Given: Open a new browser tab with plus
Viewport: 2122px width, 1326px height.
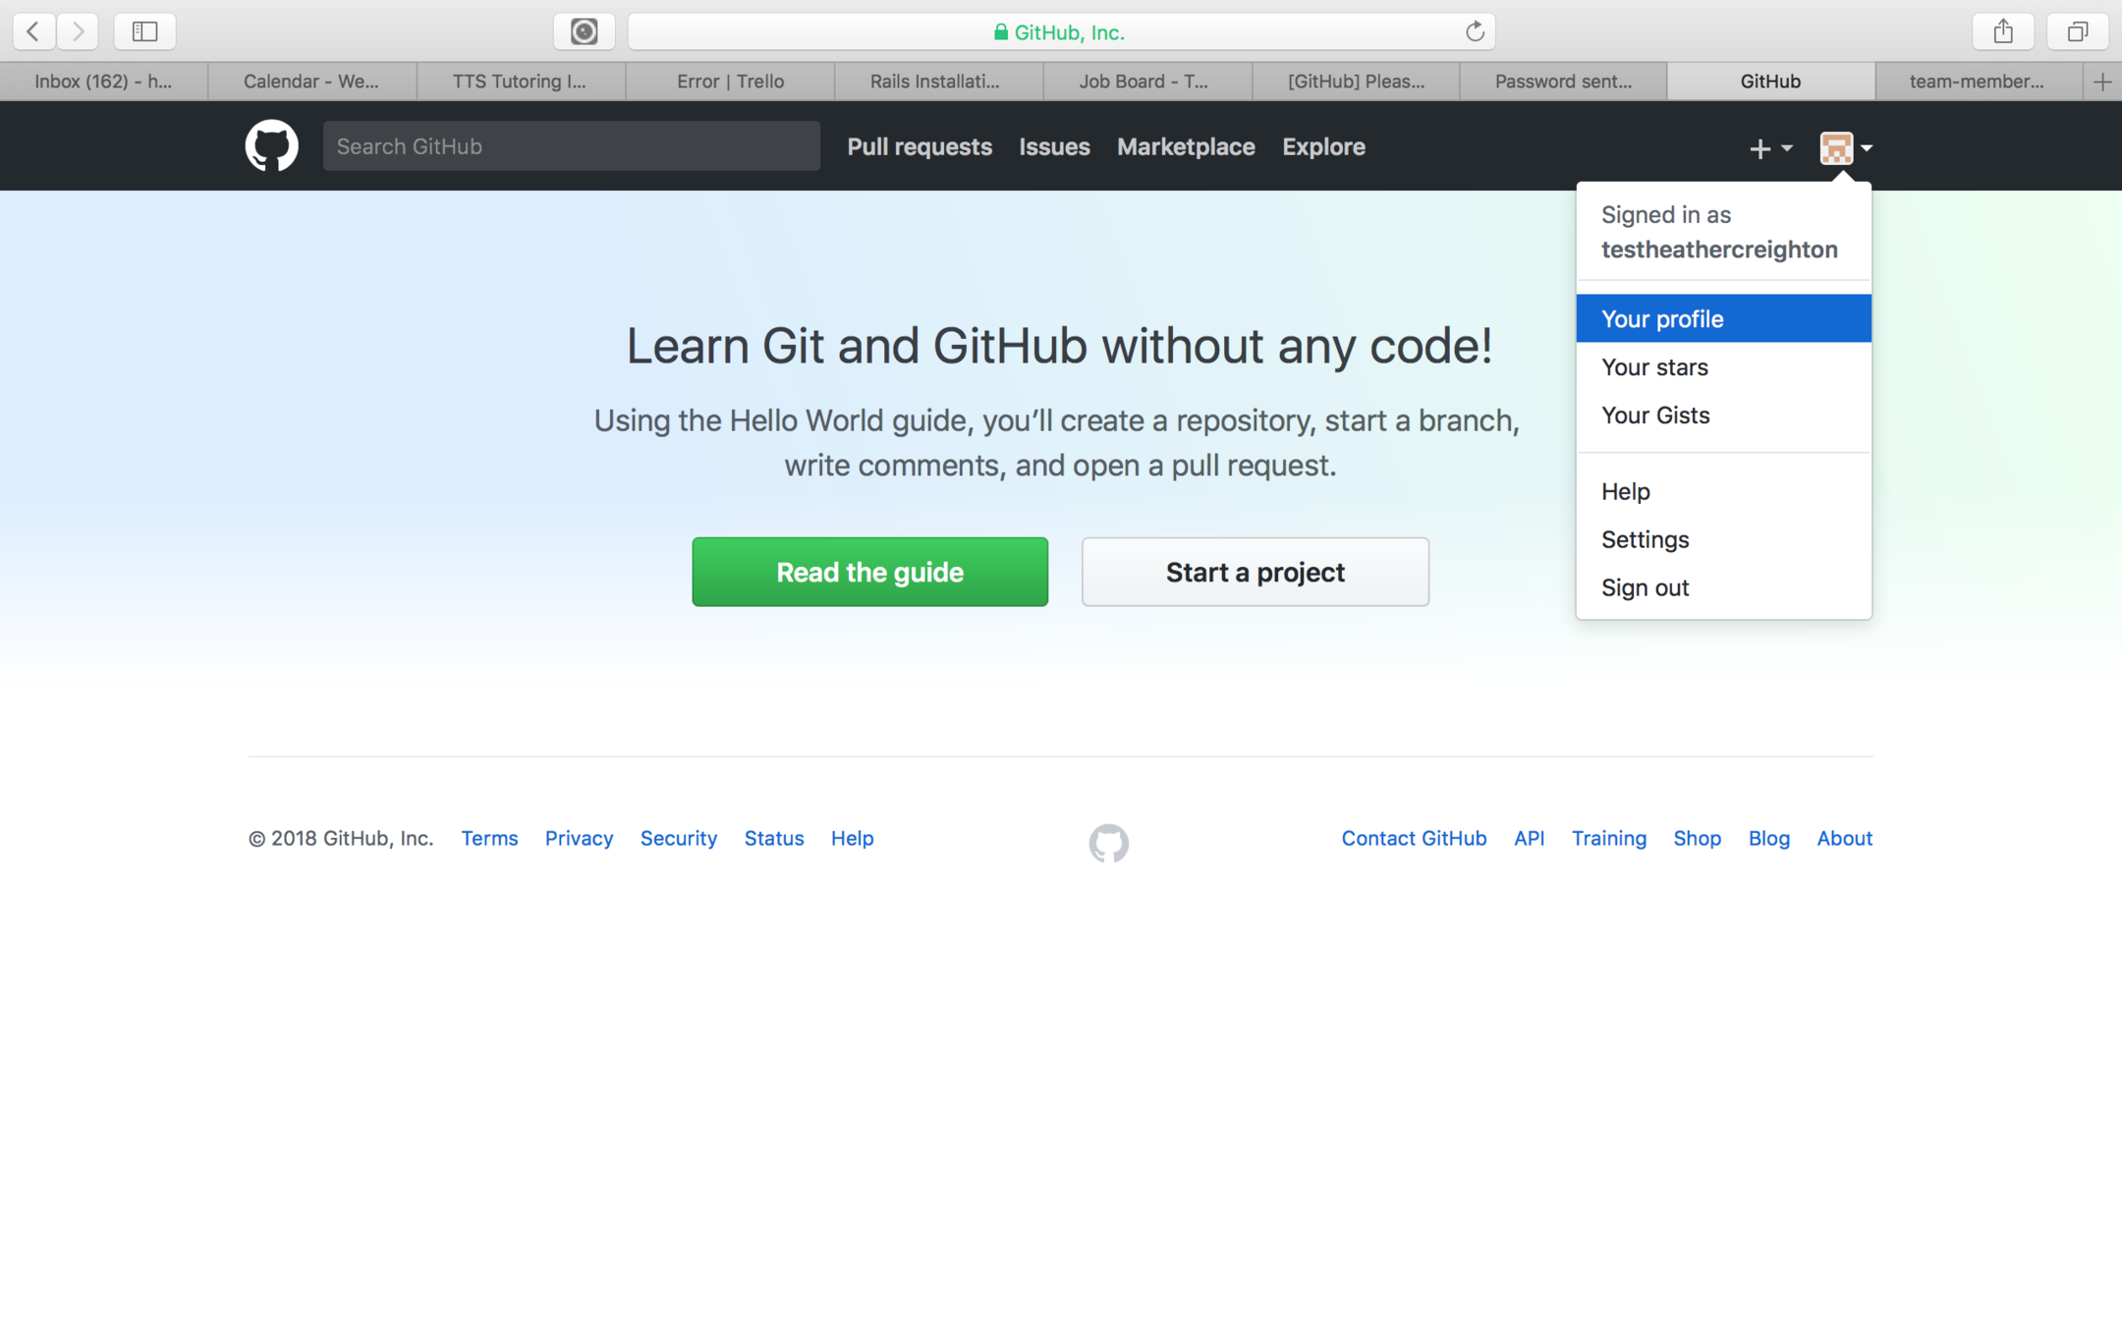Looking at the screenshot, I should [2102, 82].
